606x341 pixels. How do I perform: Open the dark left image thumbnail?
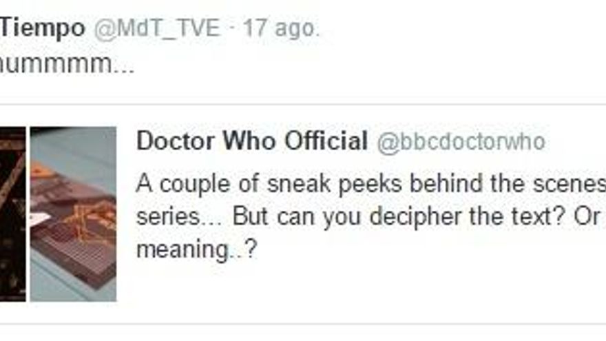[x=13, y=214]
